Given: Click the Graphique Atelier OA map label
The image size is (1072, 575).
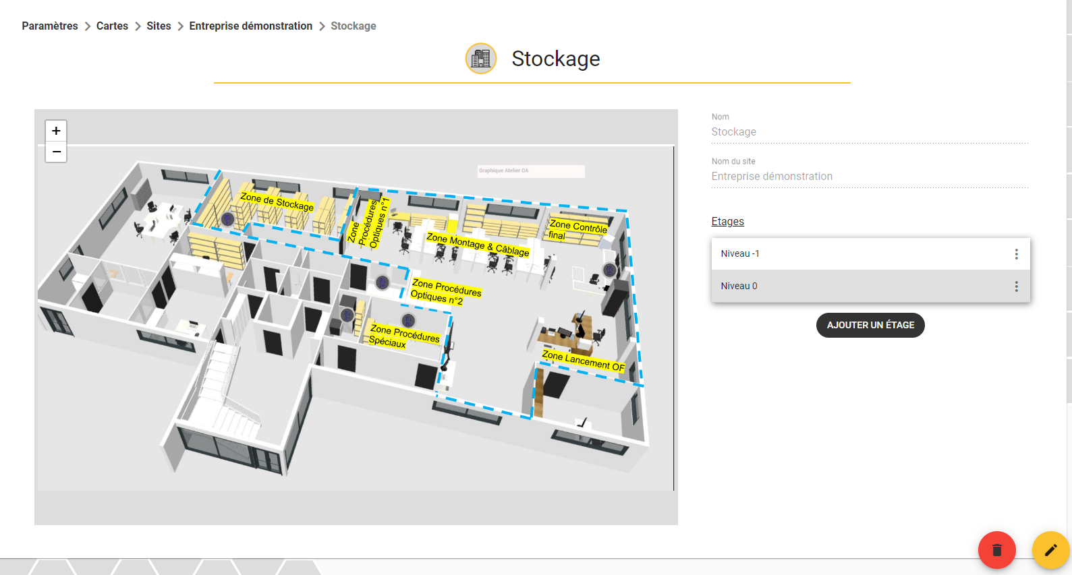Looking at the screenshot, I should [x=531, y=171].
